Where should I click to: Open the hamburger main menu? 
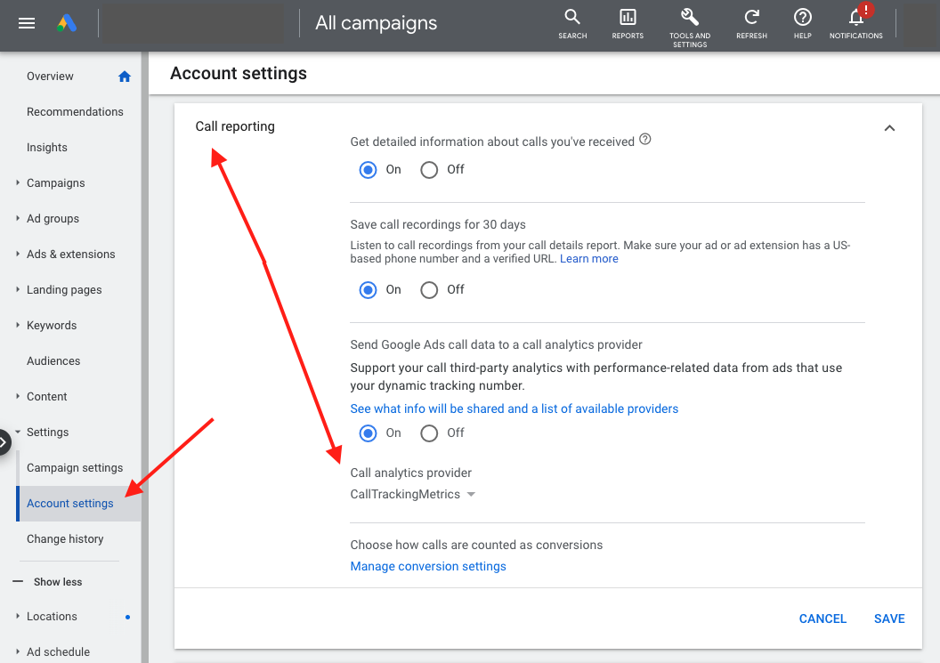click(27, 24)
